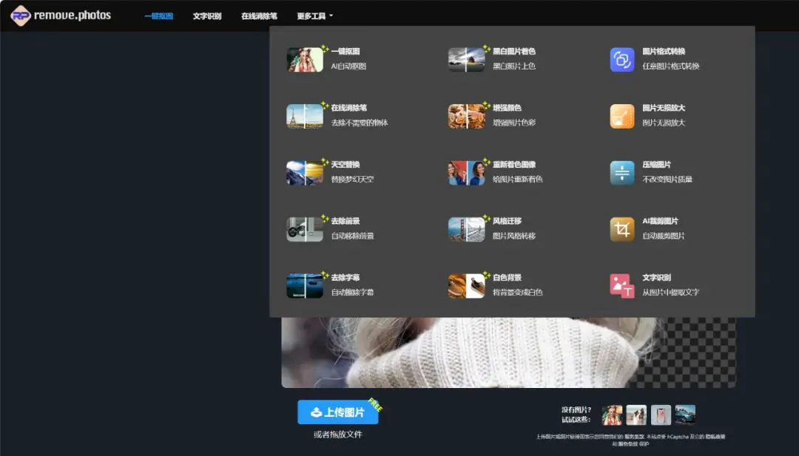Open the 天空替换 sky replacement icon
The width and height of the screenshot is (799, 456).
(305, 173)
